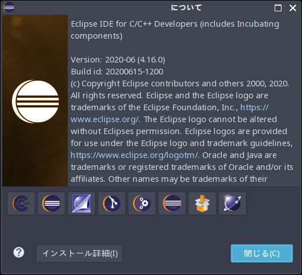Open the feature icon with glass page graphic
Image resolution: width=302 pixels, height=275 pixels.
tap(81, 203)
